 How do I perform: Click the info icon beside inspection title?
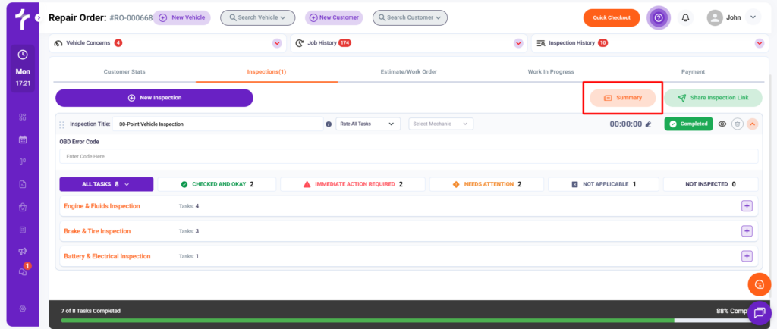tap(329, 124)
